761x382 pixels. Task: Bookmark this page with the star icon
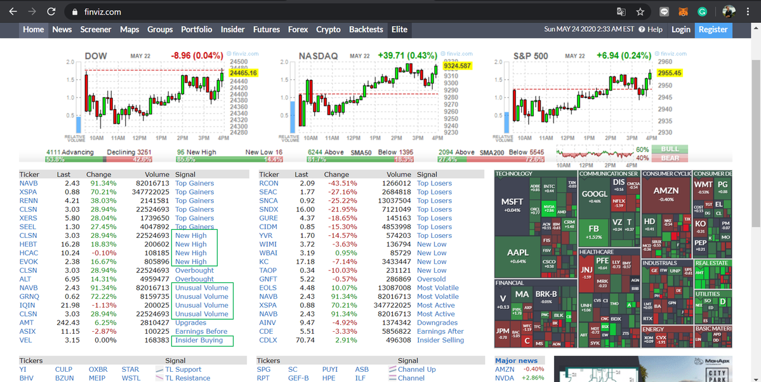(x=640, y=11)
